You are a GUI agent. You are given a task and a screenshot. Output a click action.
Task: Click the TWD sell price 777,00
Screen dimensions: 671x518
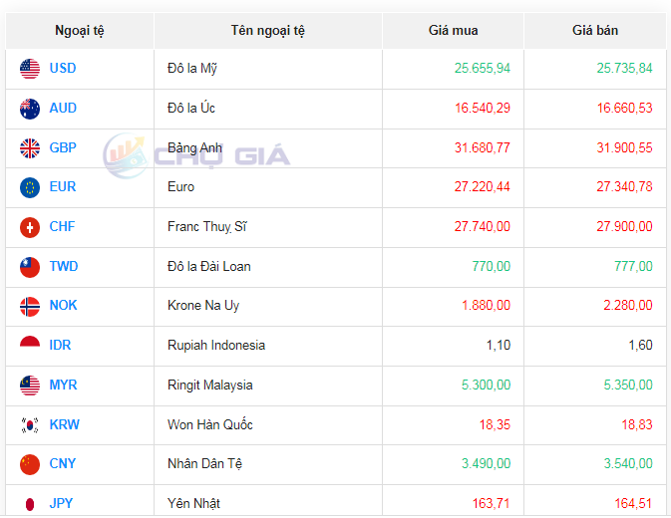pyautogui.click(x=633, y=267)
